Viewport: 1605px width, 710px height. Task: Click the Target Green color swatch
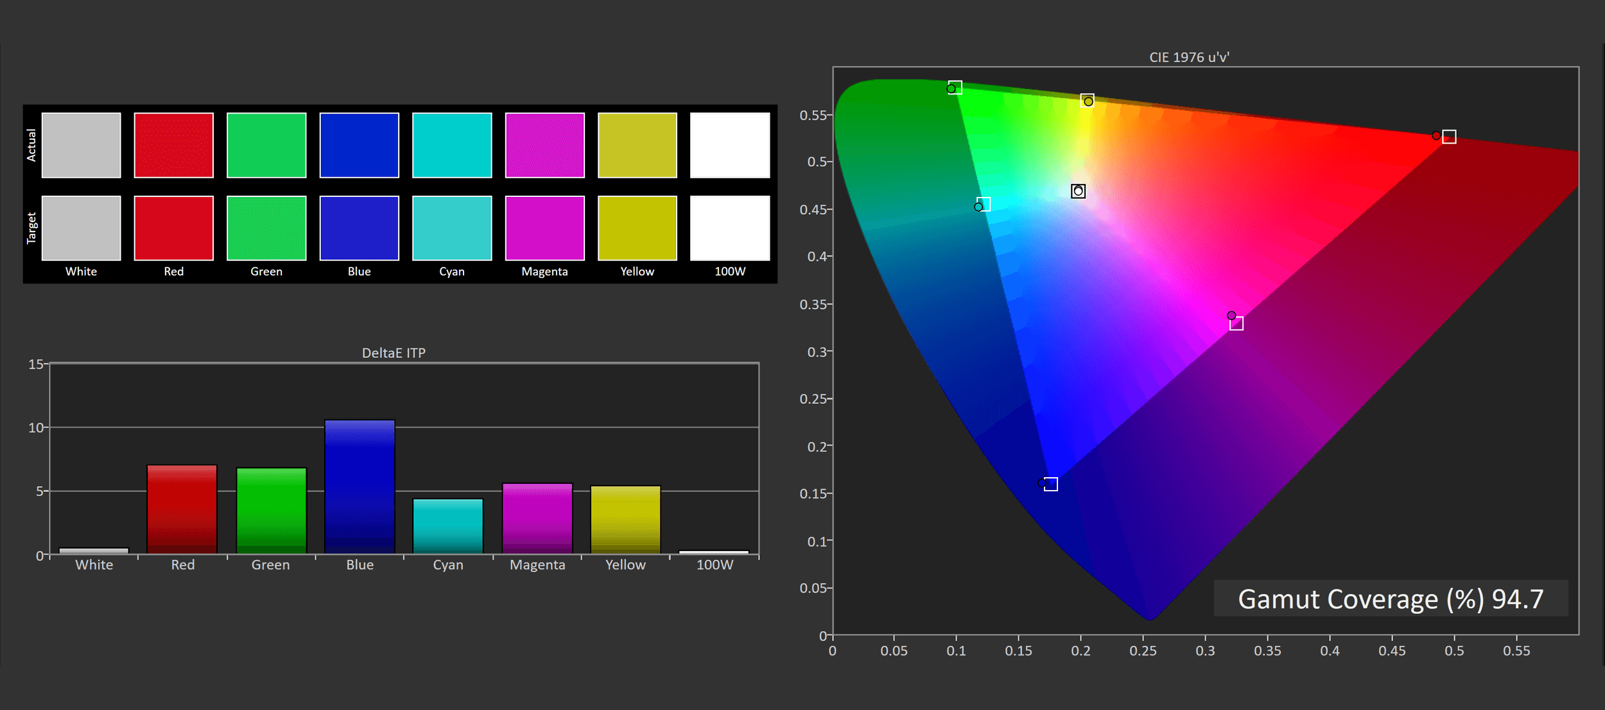266,228
